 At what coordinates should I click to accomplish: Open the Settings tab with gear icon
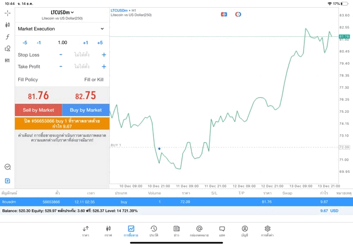click(268, 231)
